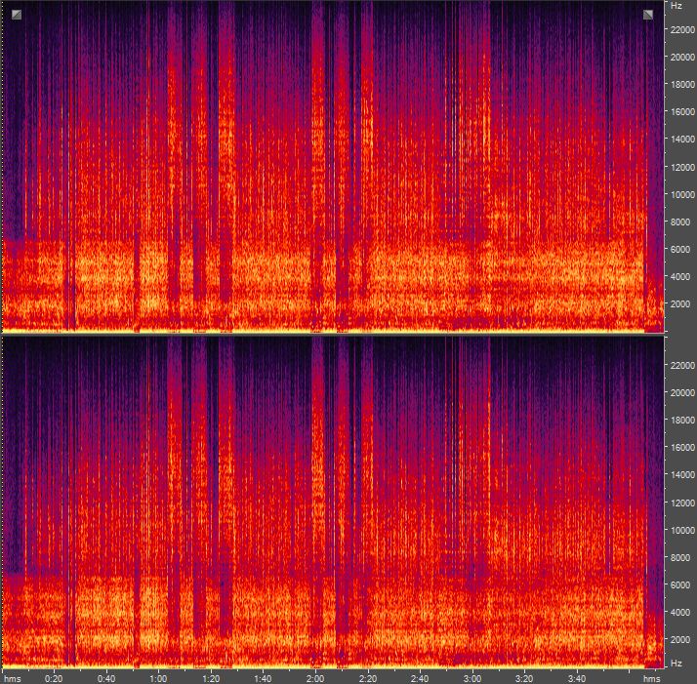Screen dimensions: 697x684
Task: Click the 0:20 mark on the time ruler
Action: tap(54, 679)
